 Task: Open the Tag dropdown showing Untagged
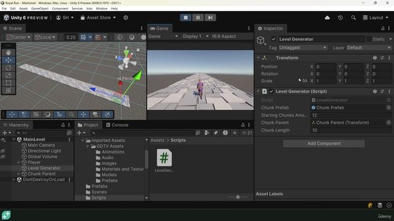(x=303, y=48)
